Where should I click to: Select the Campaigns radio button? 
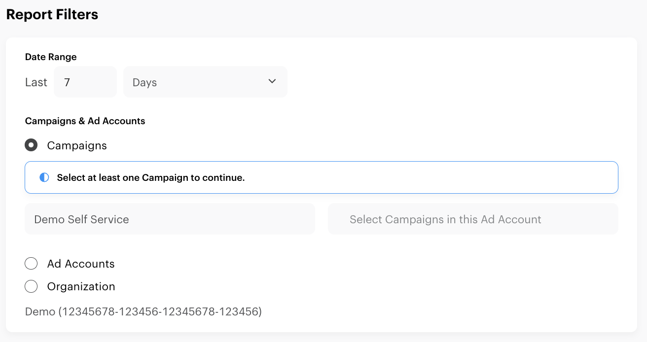coord(31,145)
